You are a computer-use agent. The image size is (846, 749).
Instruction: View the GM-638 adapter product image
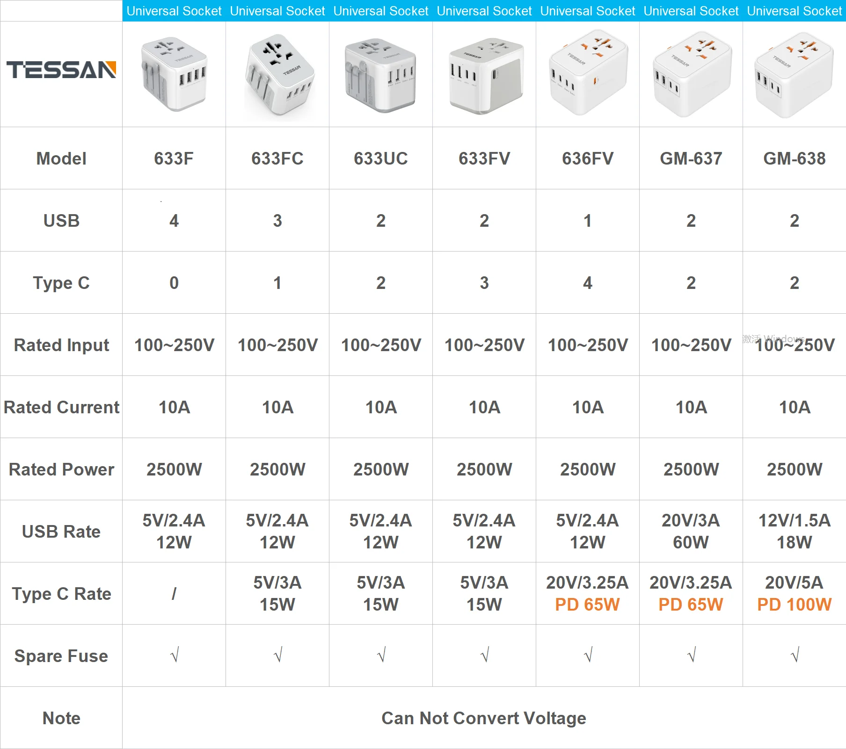click(x=795, y=75)
